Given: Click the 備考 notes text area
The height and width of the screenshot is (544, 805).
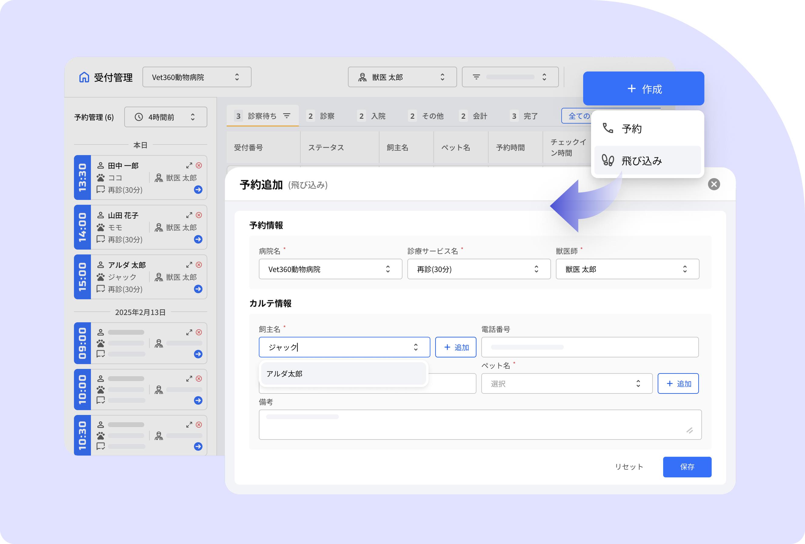Looking at the screenshot, I should 480,425.
